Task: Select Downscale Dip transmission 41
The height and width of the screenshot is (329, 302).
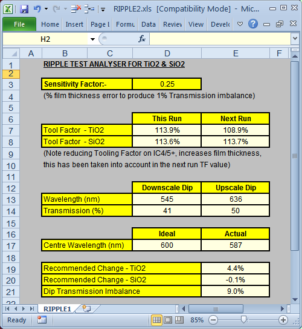Action: 167,211
